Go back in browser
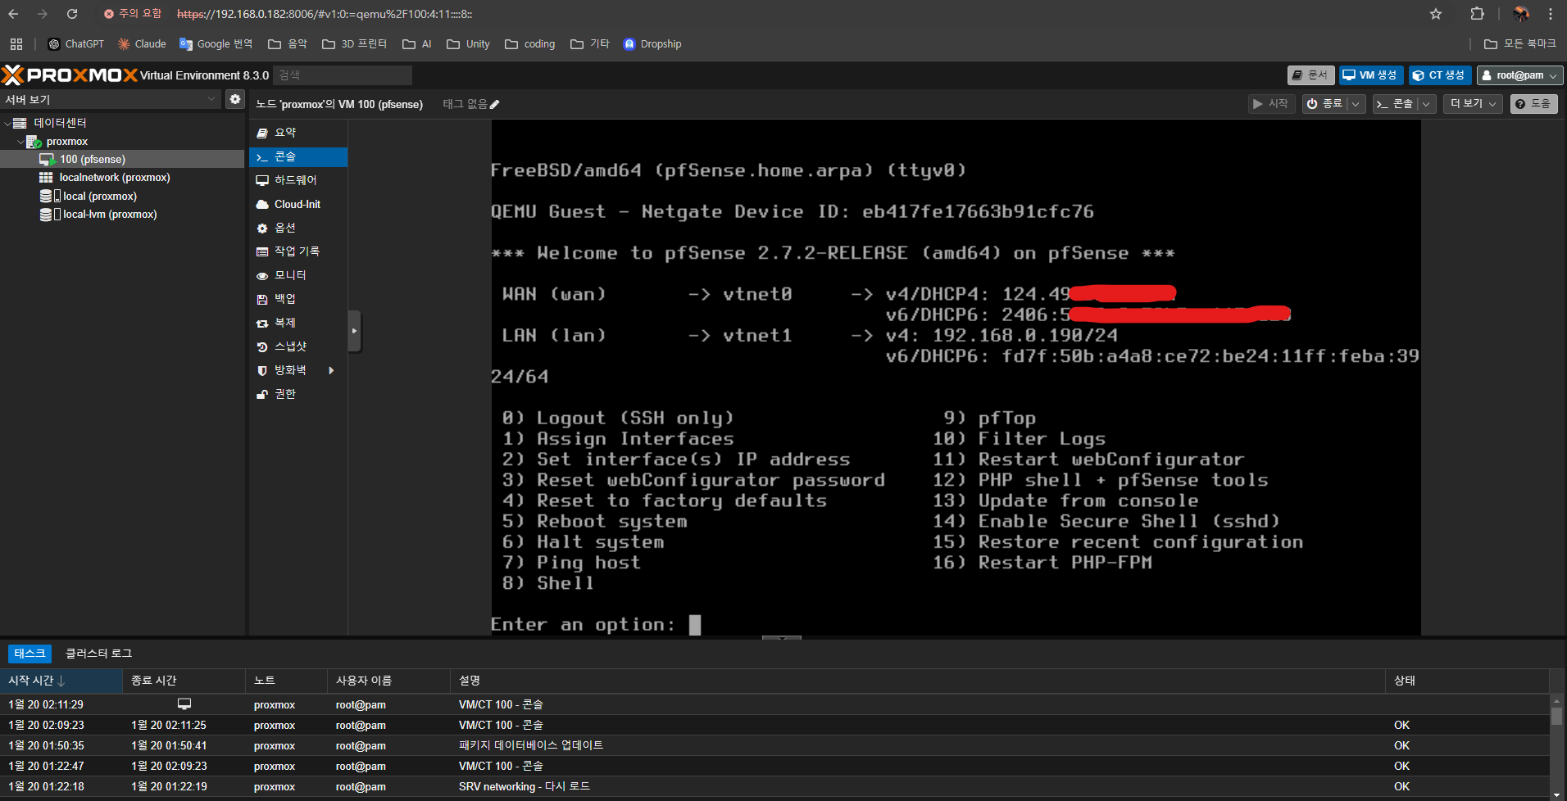The image size is (1567, 801). [x=13, y=14]
